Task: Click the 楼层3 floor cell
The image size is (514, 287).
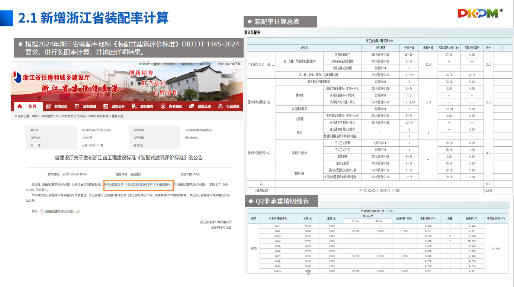Action: (254, 248)
